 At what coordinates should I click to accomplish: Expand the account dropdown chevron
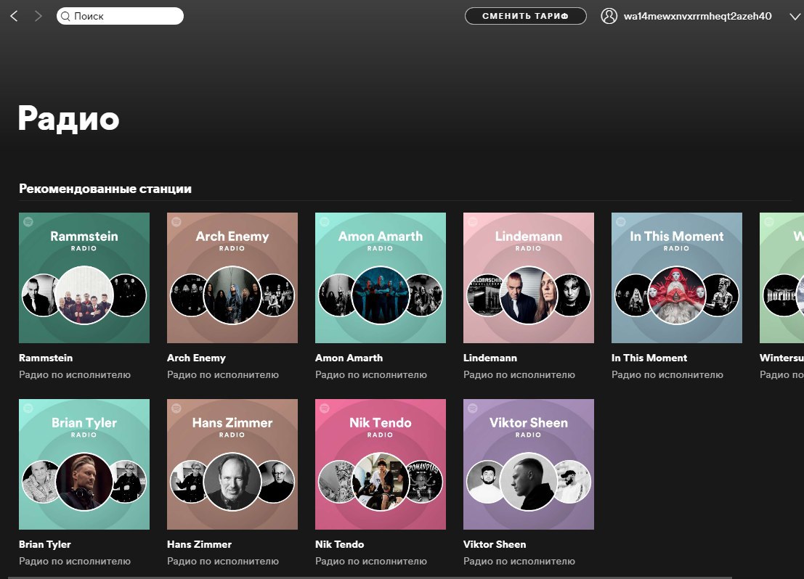[795, 17]
